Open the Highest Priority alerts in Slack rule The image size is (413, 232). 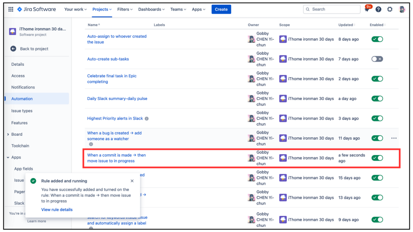click(115, 118)
